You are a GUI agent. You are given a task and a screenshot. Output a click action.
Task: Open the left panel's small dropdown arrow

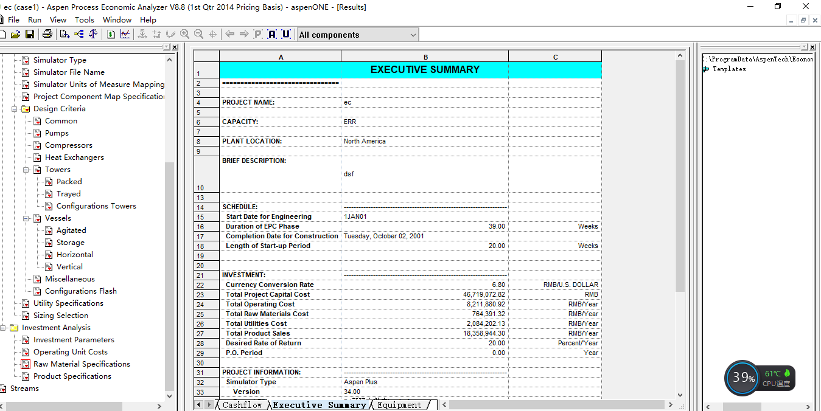pos(167,47)
